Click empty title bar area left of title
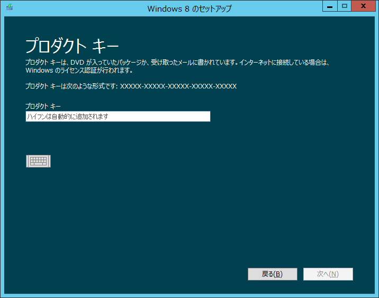379x298 pixels. [79, 8]
